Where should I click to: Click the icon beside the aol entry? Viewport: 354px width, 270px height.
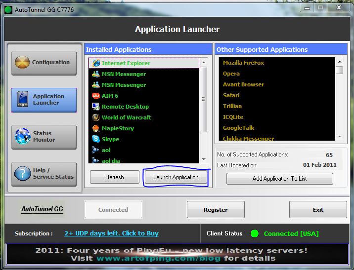[96, 150]
